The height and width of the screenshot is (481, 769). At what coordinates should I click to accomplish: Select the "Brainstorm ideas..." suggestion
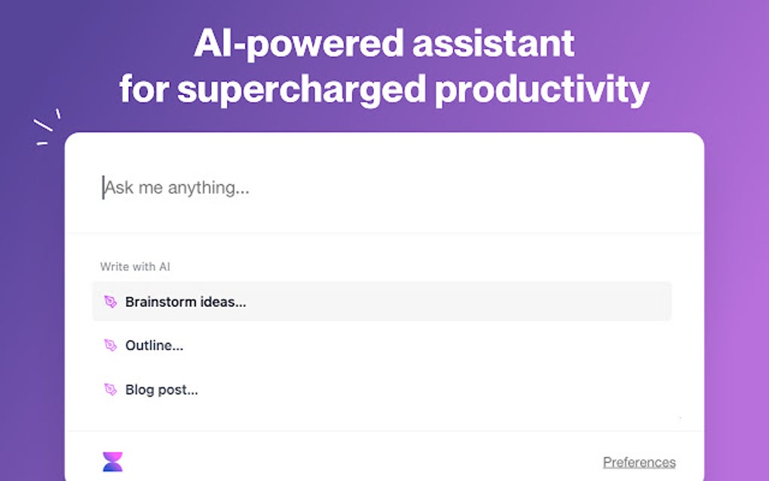[x=185, y=302]
